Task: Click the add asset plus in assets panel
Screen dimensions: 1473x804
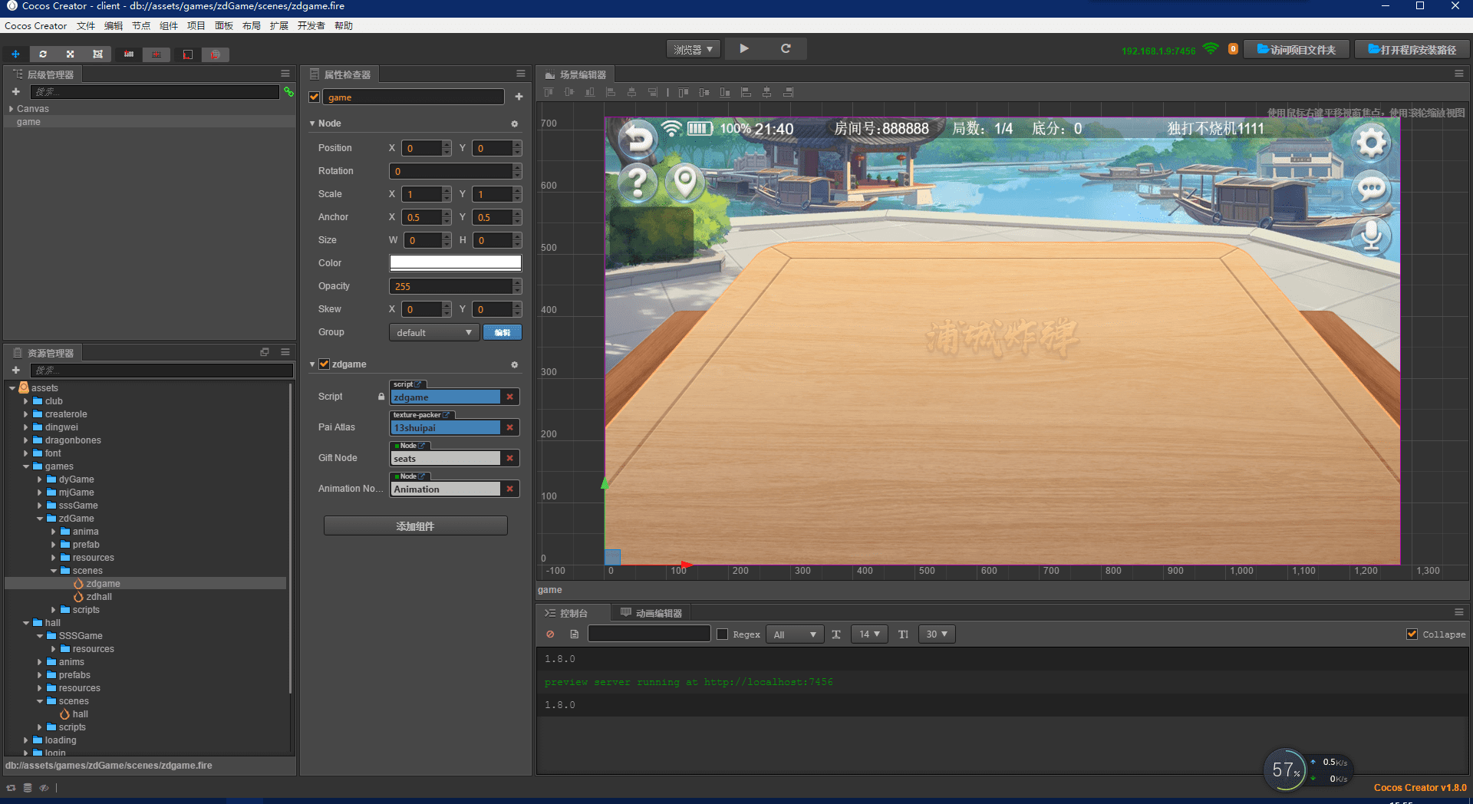Action: pos(15,370)
